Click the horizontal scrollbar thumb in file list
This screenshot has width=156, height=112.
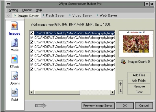[57, 92]
